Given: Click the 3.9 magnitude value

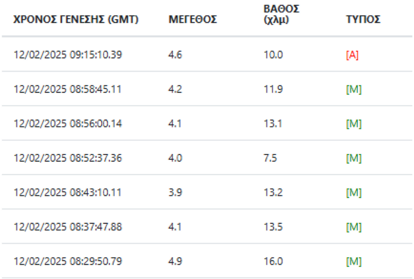Looking at the screenshot, I should [175, 193].
